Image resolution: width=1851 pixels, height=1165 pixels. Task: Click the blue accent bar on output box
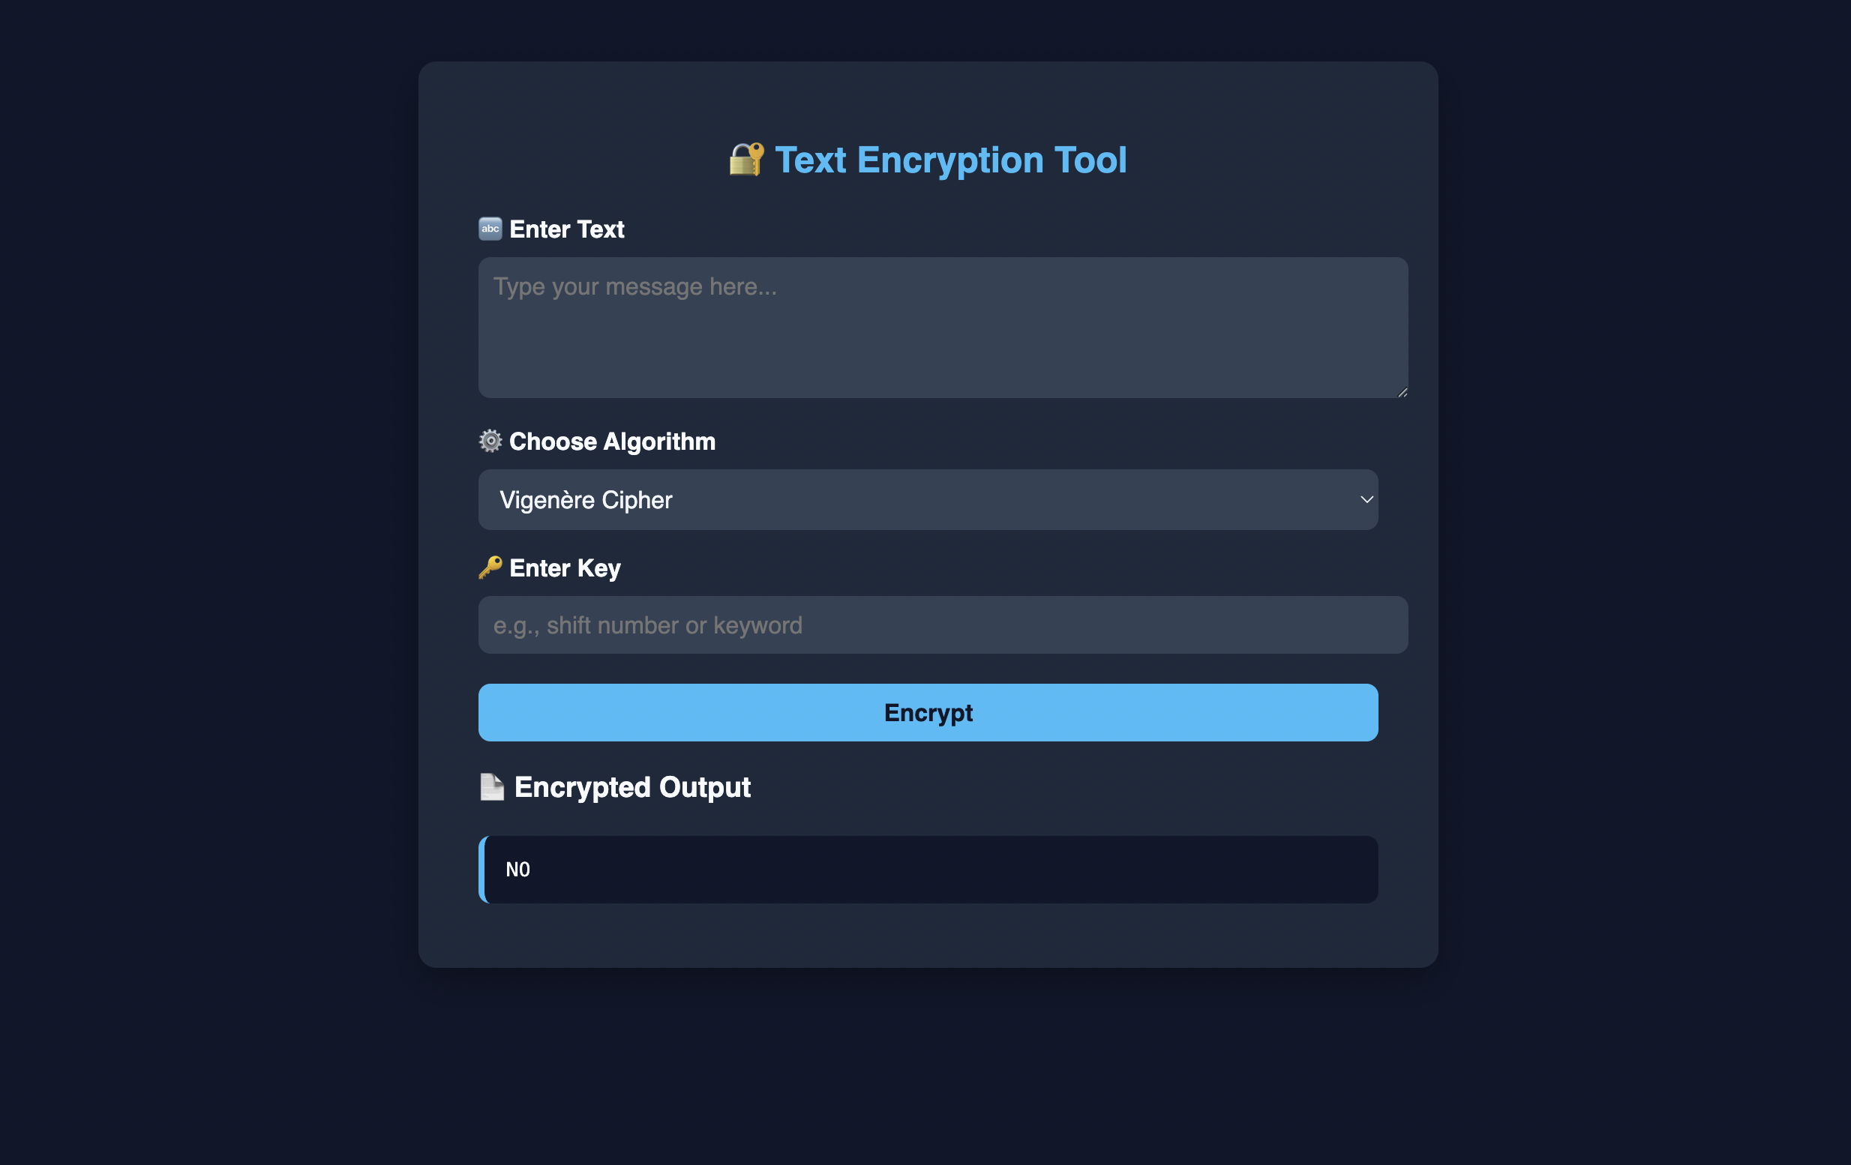tap(482, 870)
